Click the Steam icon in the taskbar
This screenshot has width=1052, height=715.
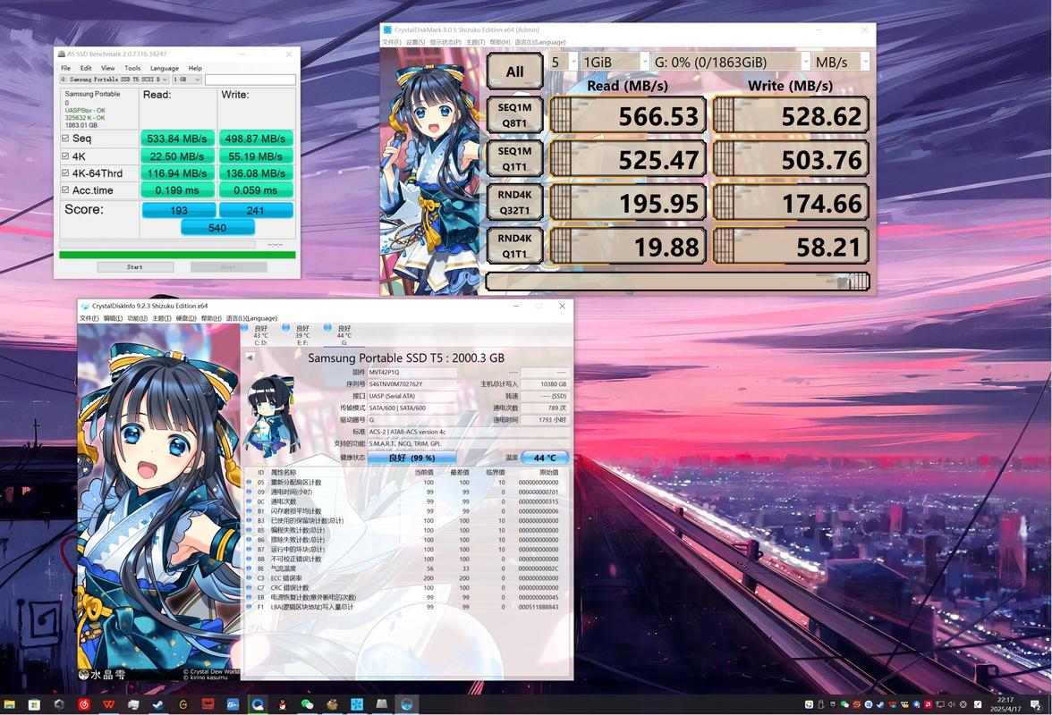(158, 704)
